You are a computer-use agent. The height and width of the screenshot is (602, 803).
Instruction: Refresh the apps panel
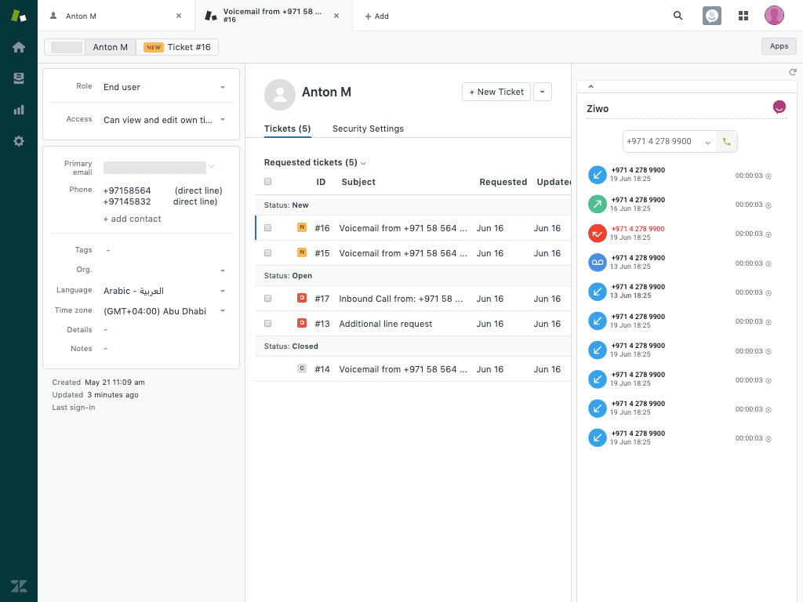click(x=792, y=72)
